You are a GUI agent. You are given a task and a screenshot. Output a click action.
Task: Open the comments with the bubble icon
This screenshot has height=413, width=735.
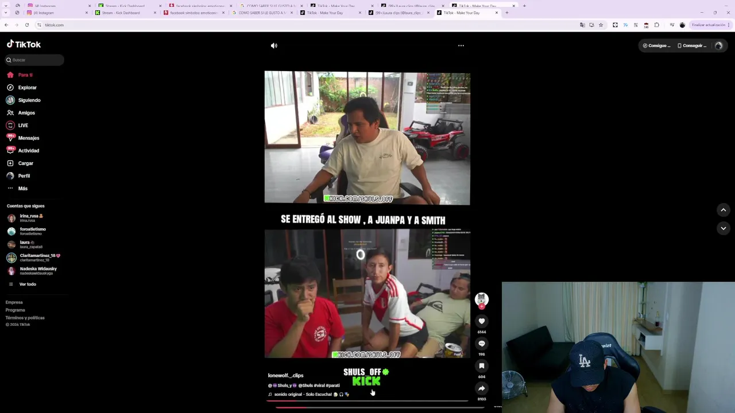pyautogui.click(x=482, y=344)
